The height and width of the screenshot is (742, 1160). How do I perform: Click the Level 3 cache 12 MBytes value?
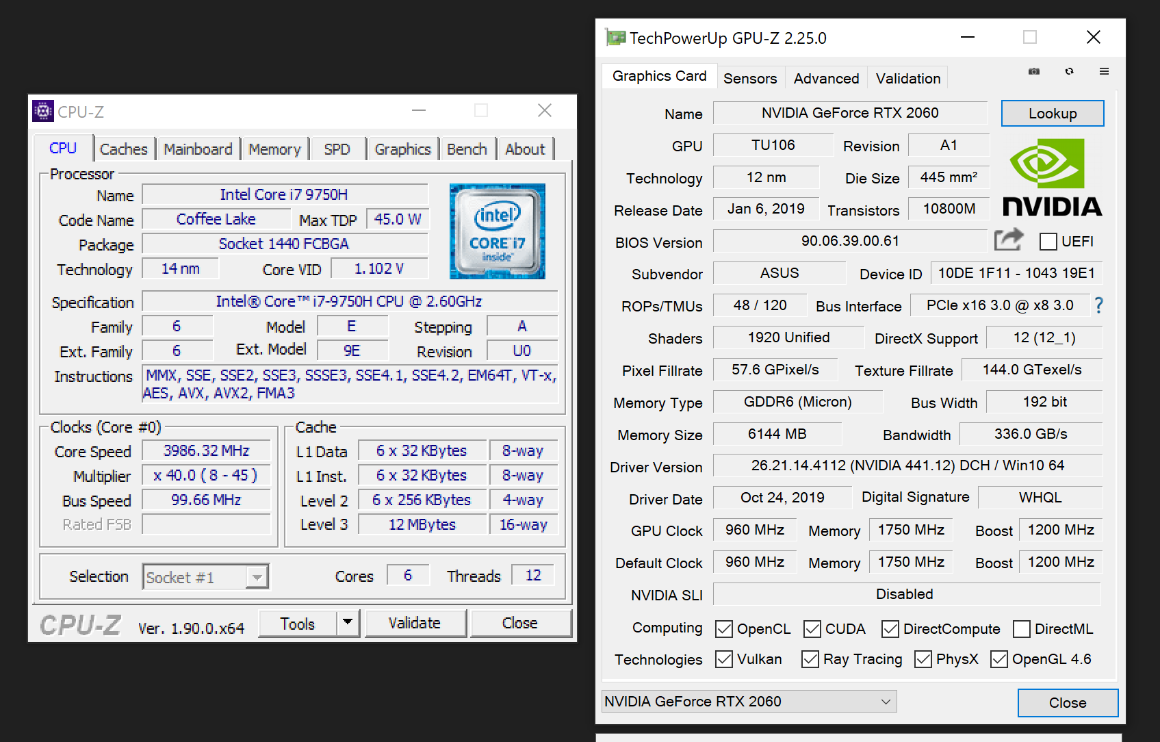(x=422, y=524)
